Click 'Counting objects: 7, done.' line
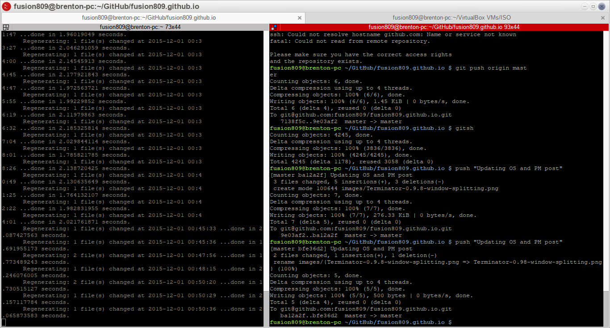 pos(316,195)
